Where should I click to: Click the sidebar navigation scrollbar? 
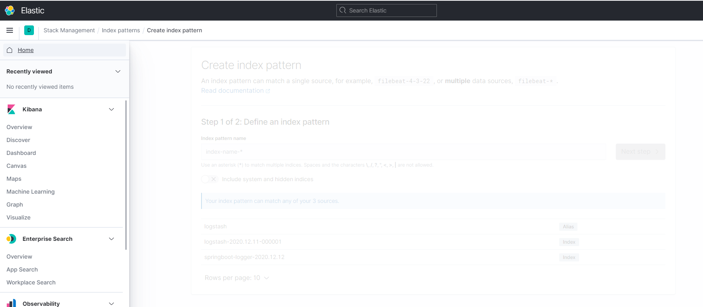point(126,175)
